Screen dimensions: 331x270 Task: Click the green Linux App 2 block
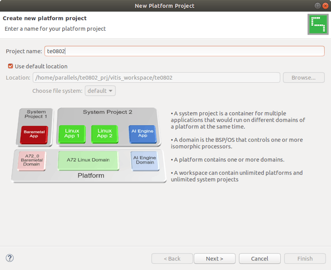pyautogui.click(x=104, y=133)
